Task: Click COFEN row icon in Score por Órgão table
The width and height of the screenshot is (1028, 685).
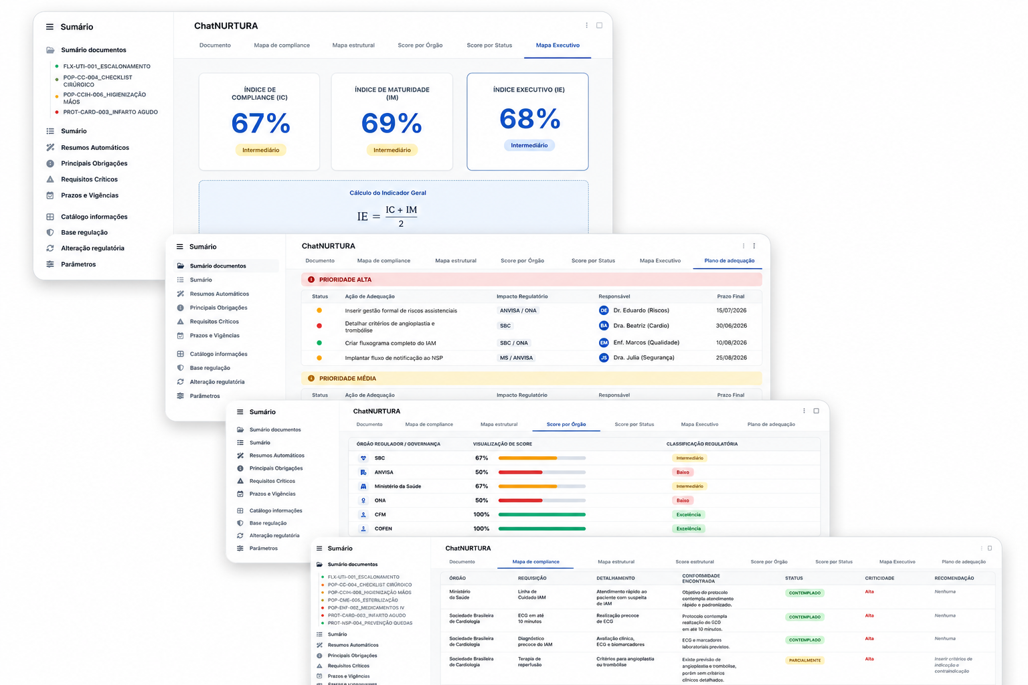Action: coord(363,528)
